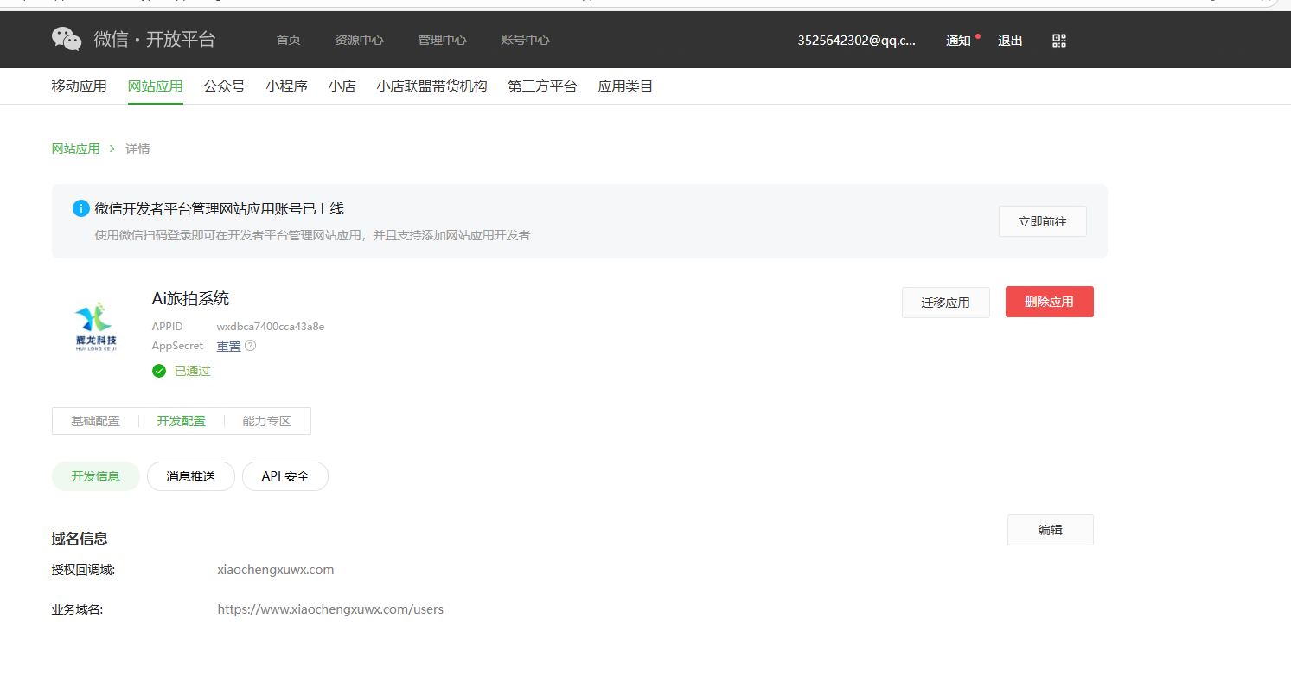The image size is (1291, 695).
Task: Select the 基础配置 tab
Action: click(96, 421)
